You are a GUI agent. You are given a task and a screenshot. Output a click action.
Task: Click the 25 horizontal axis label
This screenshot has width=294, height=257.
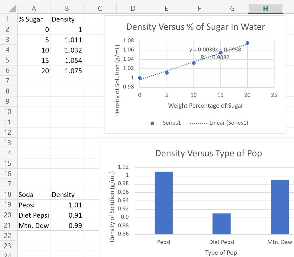pyautogui.click(x=274, y=95)
